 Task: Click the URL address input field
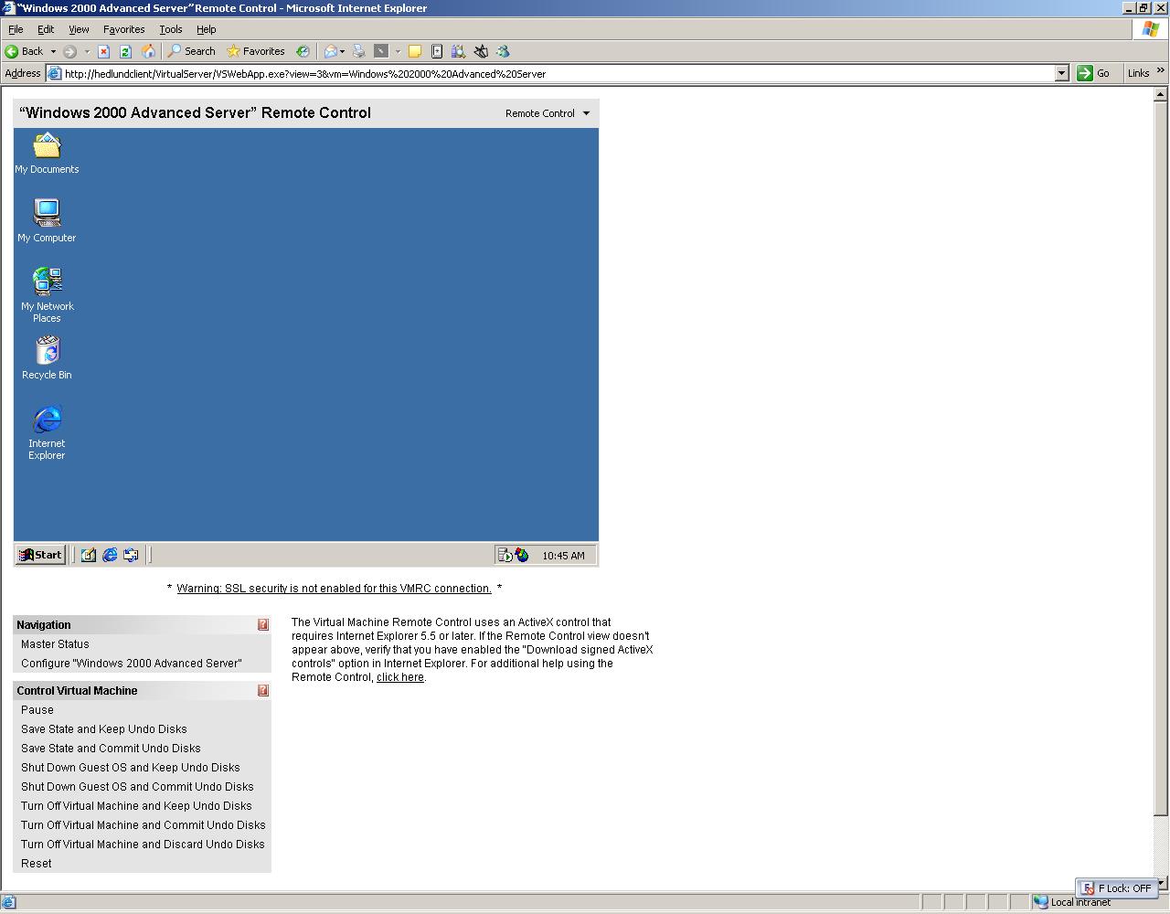coord(558,73)
